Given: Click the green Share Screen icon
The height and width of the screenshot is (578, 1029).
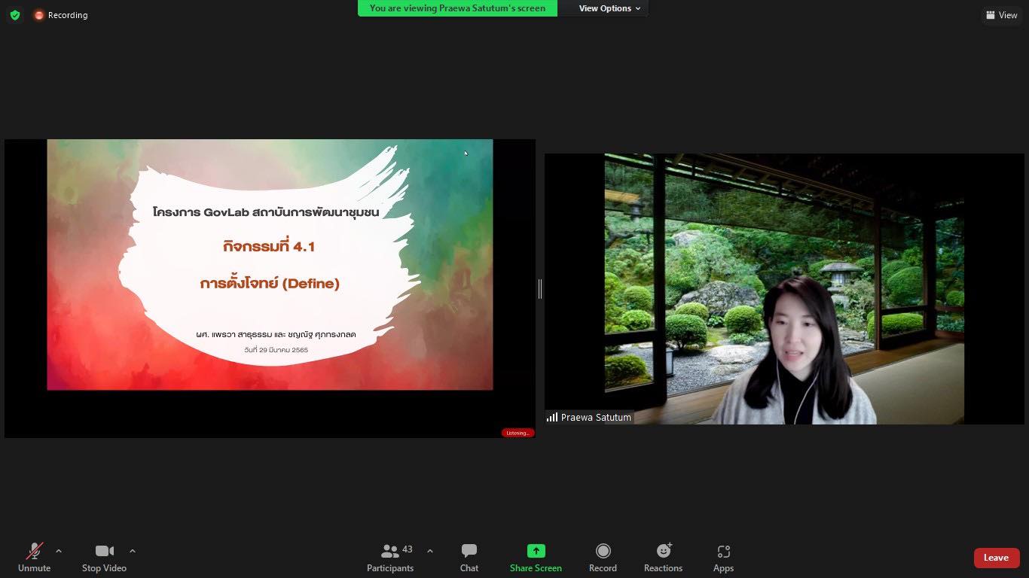Looking at the screenshot, I should click(x=536, y=551).
